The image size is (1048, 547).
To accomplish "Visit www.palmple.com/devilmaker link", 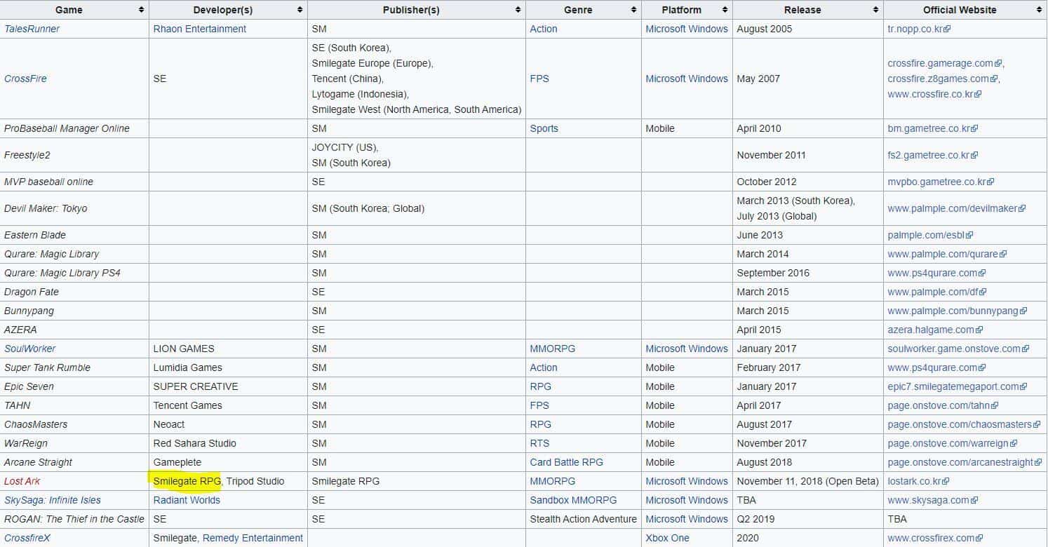I will pos(957,208).
